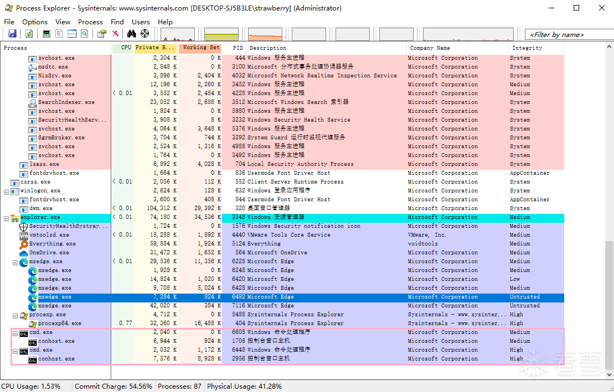Sort by the CPU column header

click(x=122, y=48)
